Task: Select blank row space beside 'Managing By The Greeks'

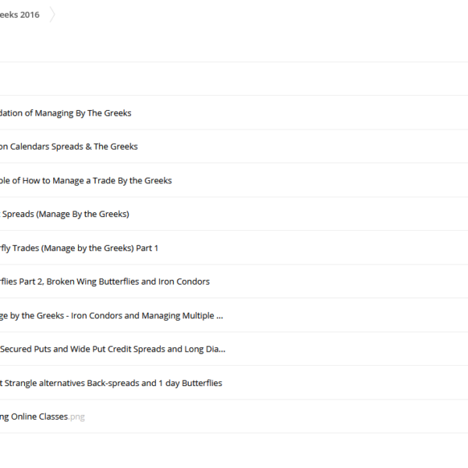Action: (299, 113)
